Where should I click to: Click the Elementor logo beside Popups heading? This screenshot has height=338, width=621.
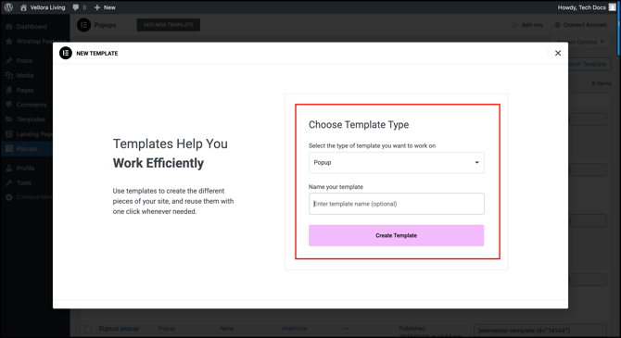pos(83,25)
